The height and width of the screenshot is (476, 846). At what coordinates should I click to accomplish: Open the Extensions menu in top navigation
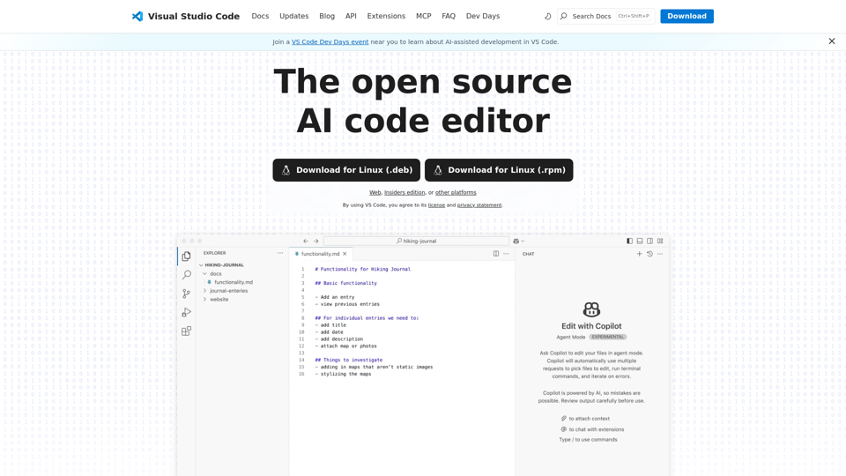pos(386,16)
